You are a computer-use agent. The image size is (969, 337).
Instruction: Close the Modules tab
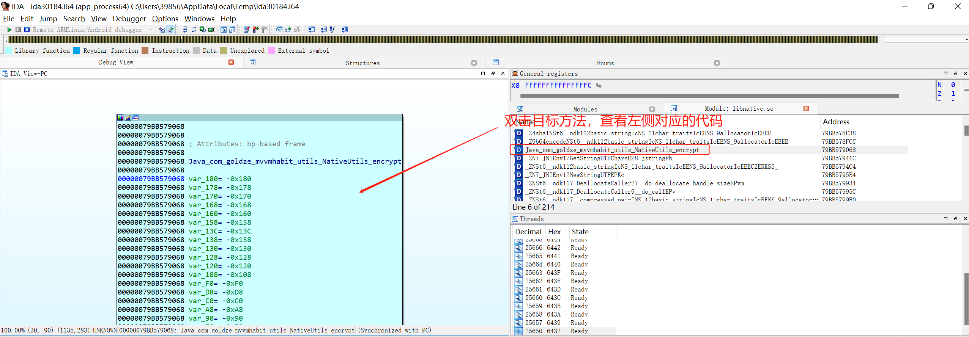pos(652,109)
